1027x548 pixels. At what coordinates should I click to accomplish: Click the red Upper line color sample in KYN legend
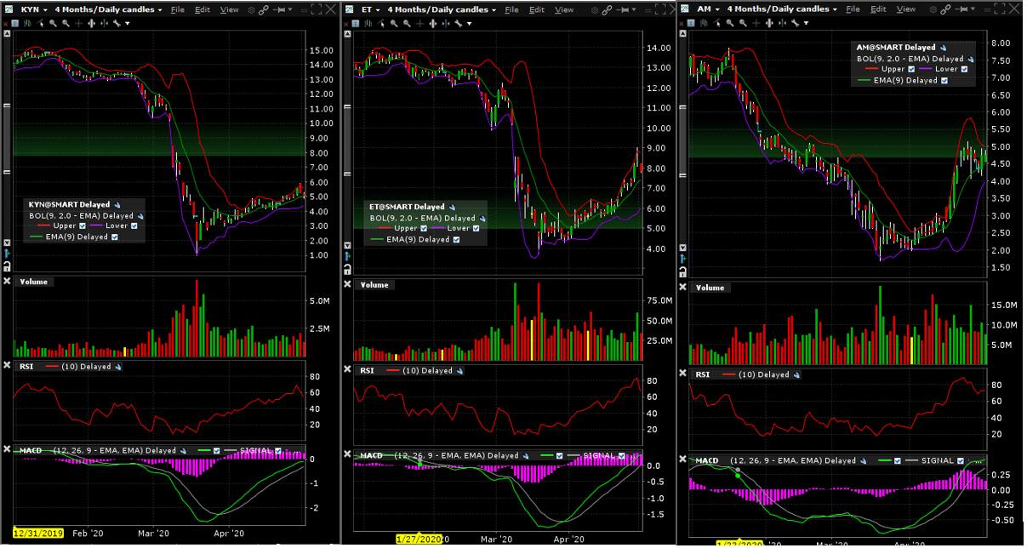pos(43,225)
